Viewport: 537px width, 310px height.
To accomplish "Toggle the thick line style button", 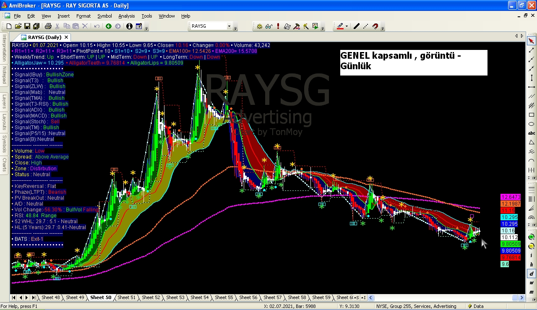I will tap(357, 26).
